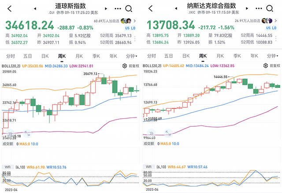This screenshot has width=282, height=193.
Task: Select 周K tab on Nasdaq chart
Action: 203,56
